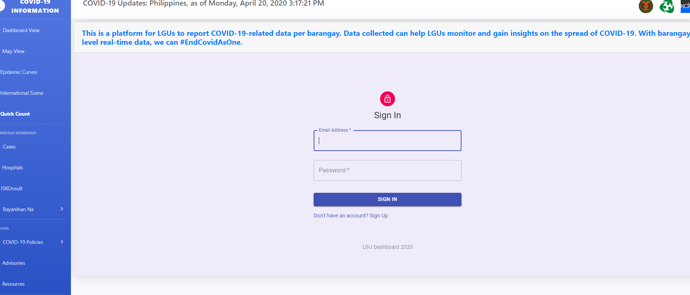This screenshot has height=295, width=690.
Task: Click the pink lock icon above Sign In
Action: pos(387,99)
